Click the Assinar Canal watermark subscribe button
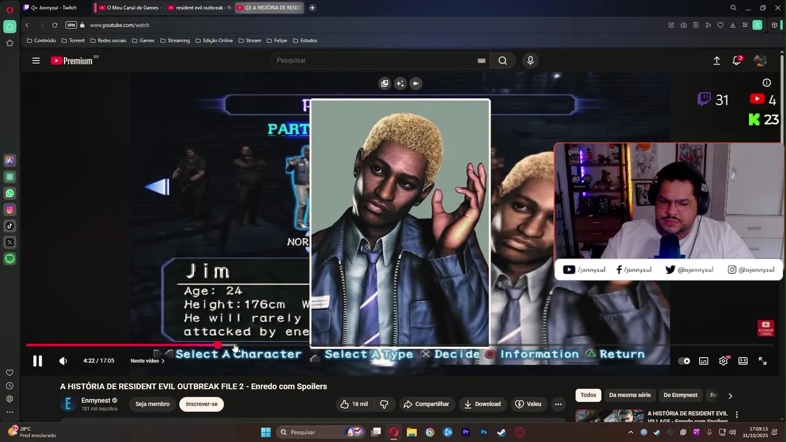This screenshot has height=442, width=786. pyautogui.click(x=766, y=328)
